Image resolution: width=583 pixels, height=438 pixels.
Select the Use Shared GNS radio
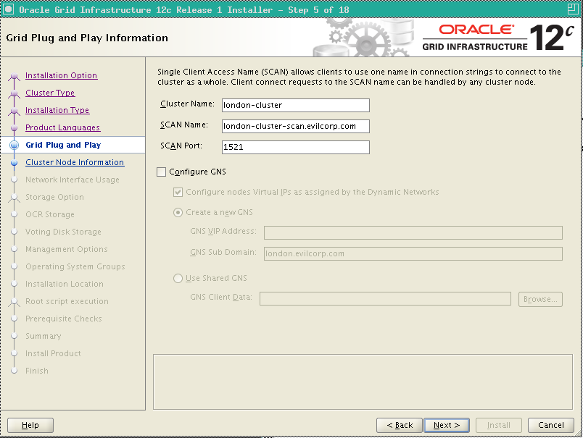[178, 279]
